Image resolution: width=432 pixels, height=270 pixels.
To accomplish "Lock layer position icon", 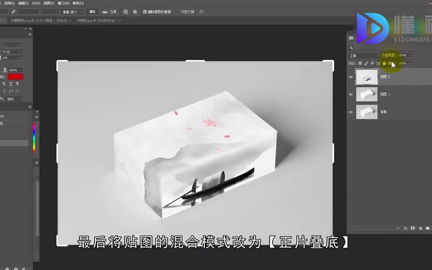I will [x=372, y=63].
